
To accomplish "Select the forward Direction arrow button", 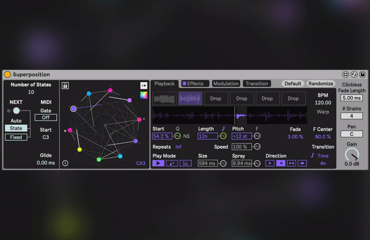I will pyautogui.click(x=270, y=163).
